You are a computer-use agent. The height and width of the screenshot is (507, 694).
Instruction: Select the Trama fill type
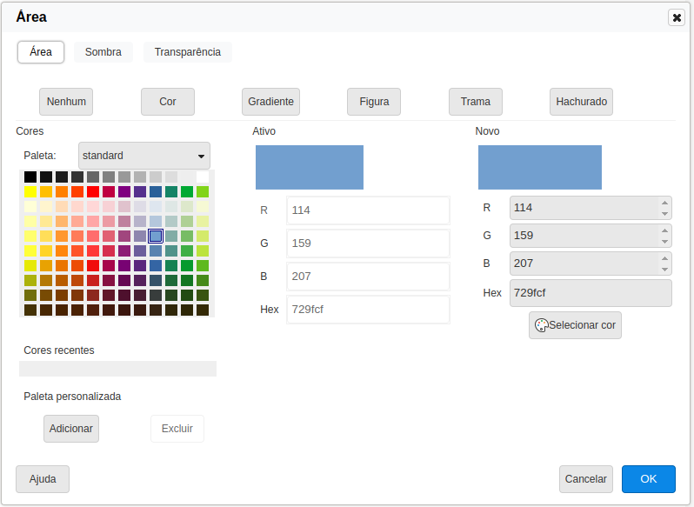point(476,102)
